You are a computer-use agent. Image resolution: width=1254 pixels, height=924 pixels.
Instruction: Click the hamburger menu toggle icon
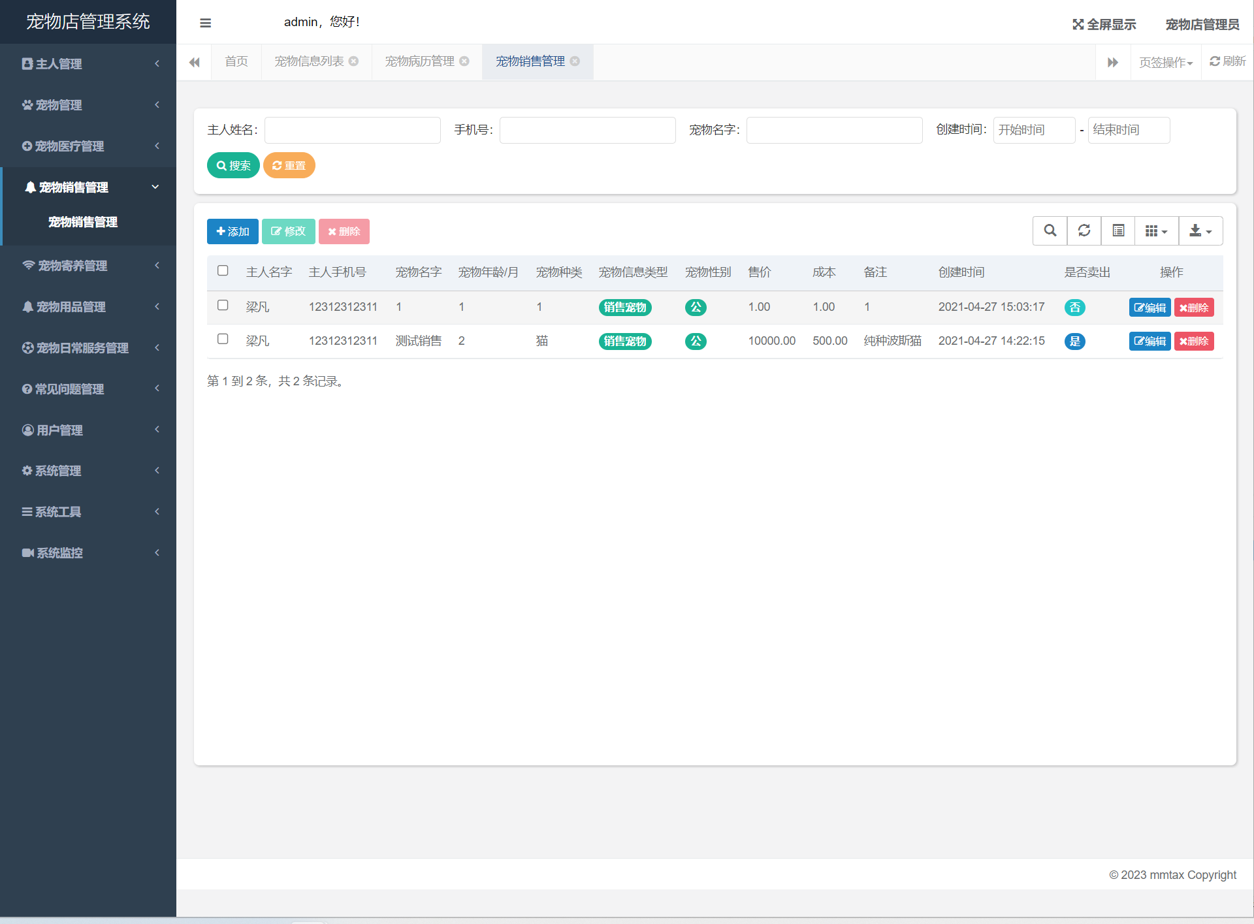(x=205, y=24)
